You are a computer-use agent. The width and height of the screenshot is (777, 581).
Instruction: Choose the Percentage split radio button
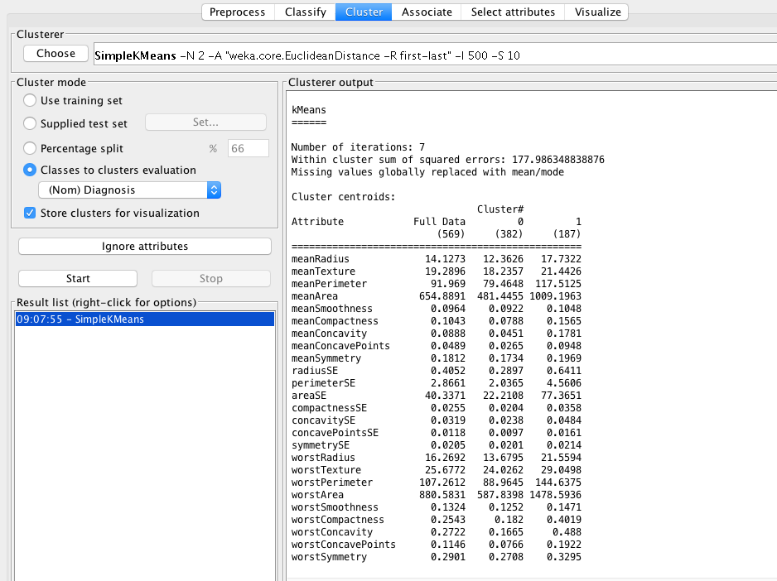point(30,148)
